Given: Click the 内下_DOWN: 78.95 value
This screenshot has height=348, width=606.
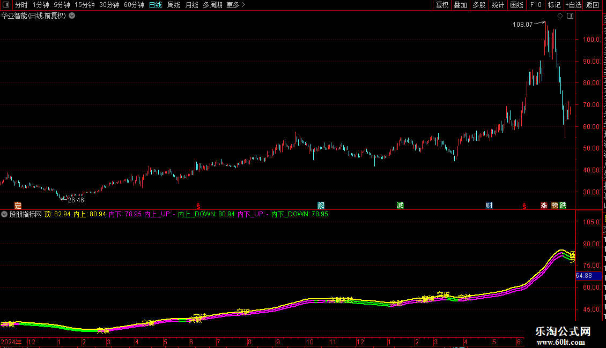Looking at the screenshot, I should [300, 214].
